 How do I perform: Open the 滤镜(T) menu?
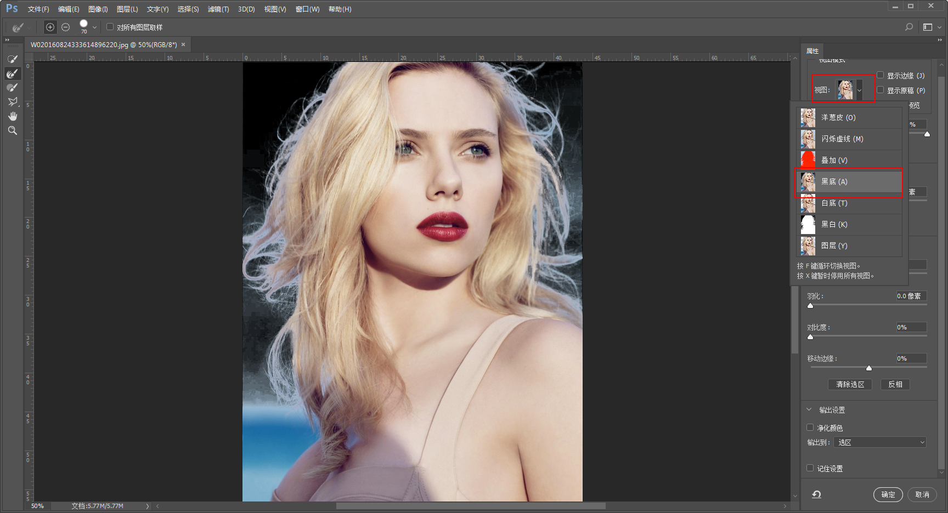coord(218,9)
